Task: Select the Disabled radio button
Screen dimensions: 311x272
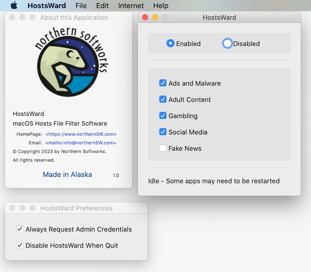Action: 227,44
